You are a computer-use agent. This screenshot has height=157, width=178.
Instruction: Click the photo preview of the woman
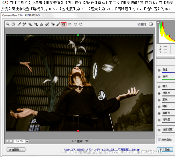point(80,83)
